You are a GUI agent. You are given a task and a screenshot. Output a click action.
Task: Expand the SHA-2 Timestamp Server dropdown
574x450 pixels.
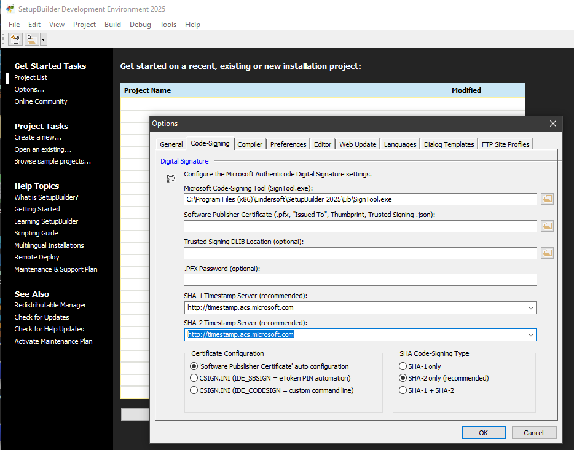[530, 334]
